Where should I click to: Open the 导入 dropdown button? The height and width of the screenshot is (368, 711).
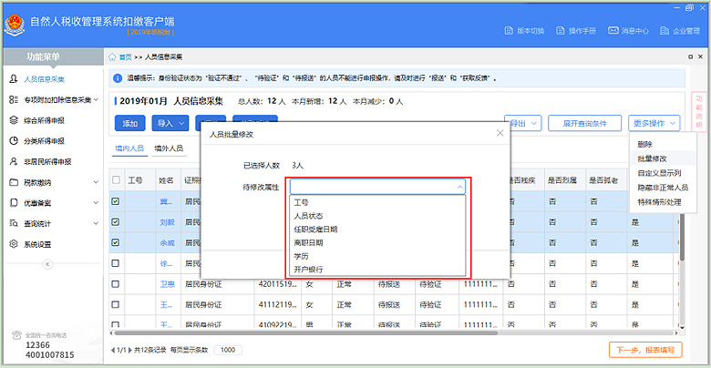[x=170, y=123]
